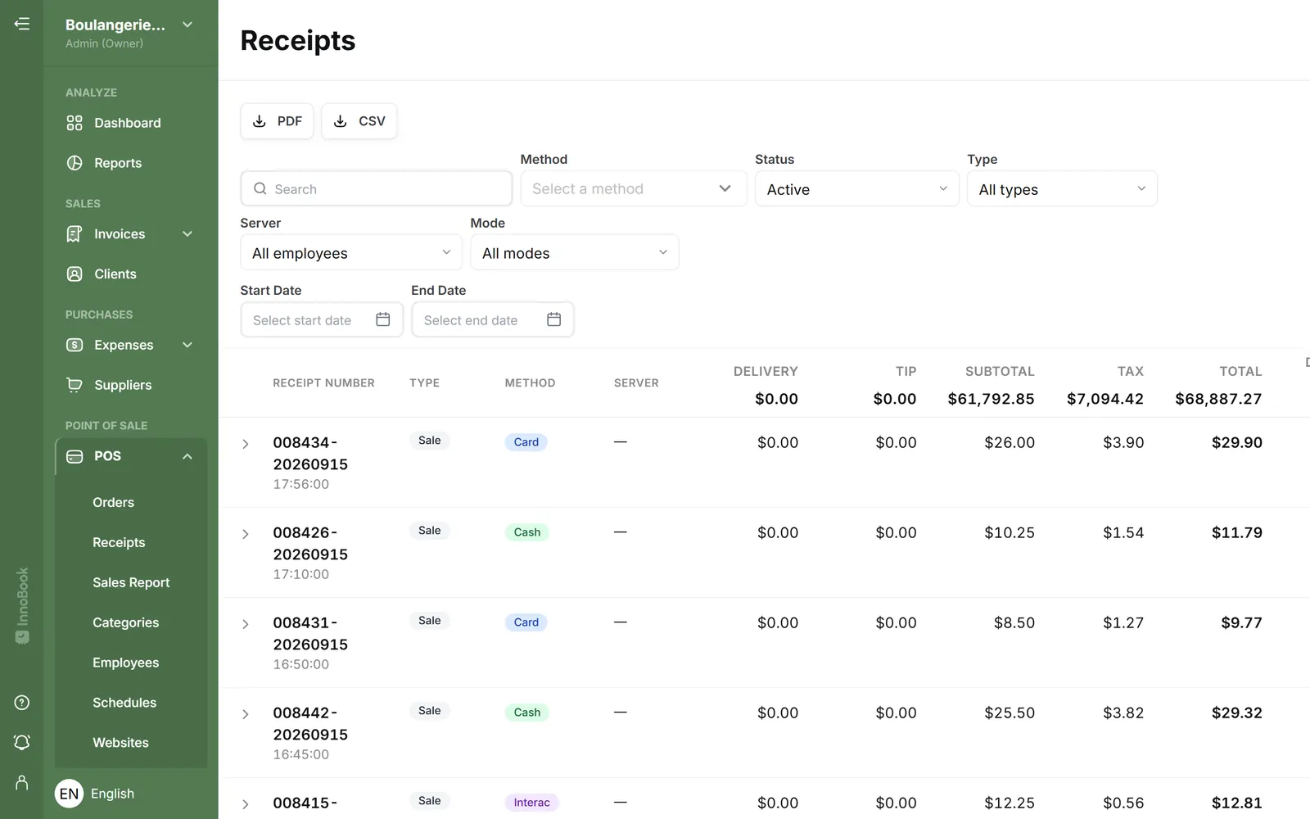The image size is (1310, 819).
Task: Click the End Date calendar icon
Action: pos(553,319)
